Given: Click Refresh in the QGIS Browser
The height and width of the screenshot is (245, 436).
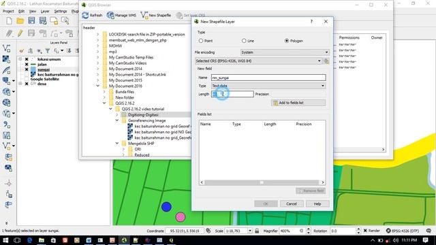Looking at the screenshot, I should (x=93, y=15).
